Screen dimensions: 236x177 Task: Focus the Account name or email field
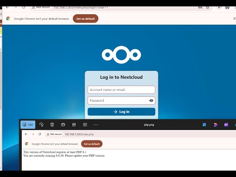point(121,89)
